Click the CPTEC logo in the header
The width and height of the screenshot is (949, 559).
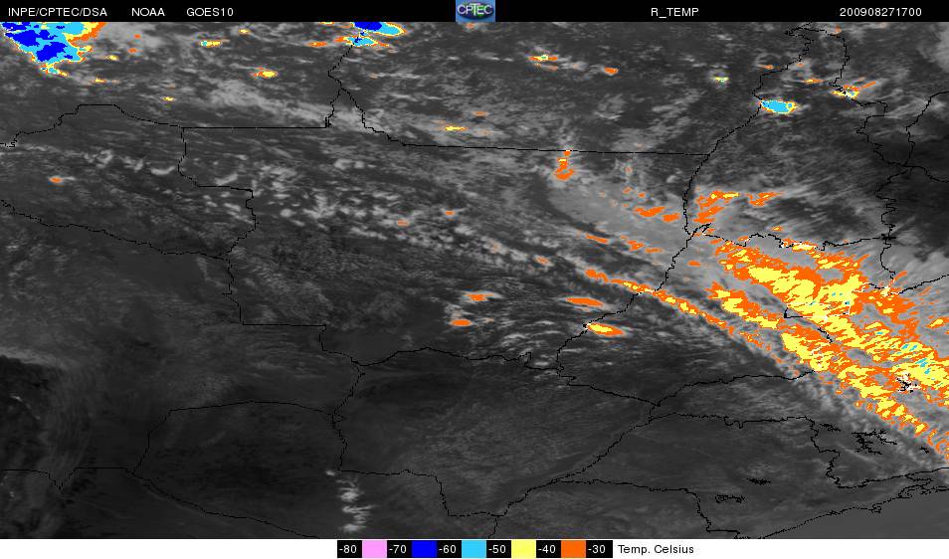click(x=475, y=11)
